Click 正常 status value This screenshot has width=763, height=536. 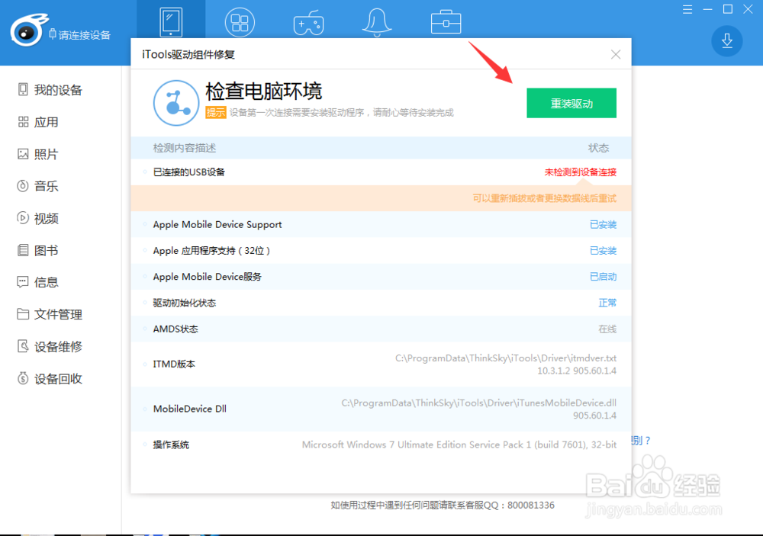(x=607, y=303)
